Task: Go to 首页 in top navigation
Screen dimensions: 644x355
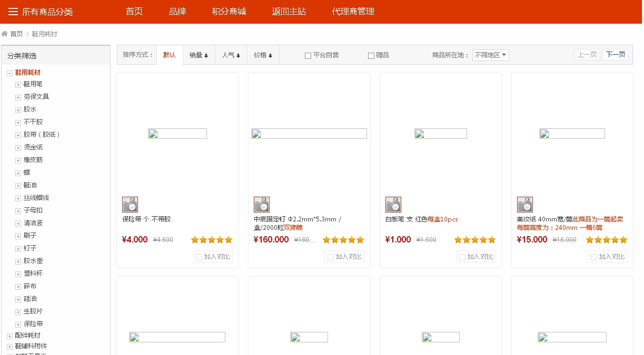Action: tap(134, 12)
